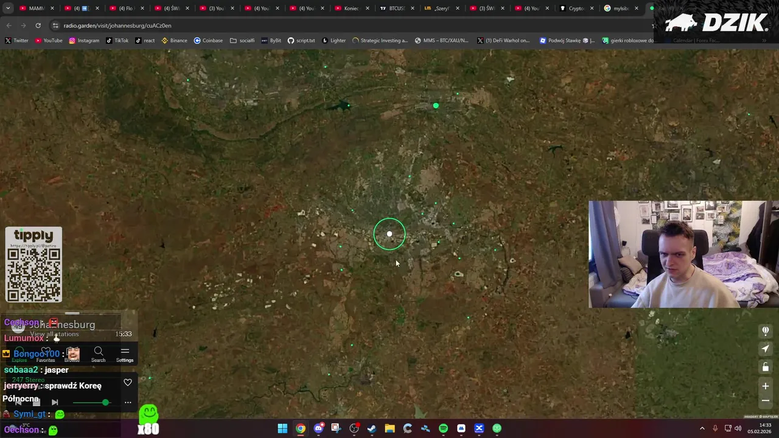This screenshot has width=779, height=438.
Task: Open the gierki robloxowe bookmark
Action: [628, 40]
